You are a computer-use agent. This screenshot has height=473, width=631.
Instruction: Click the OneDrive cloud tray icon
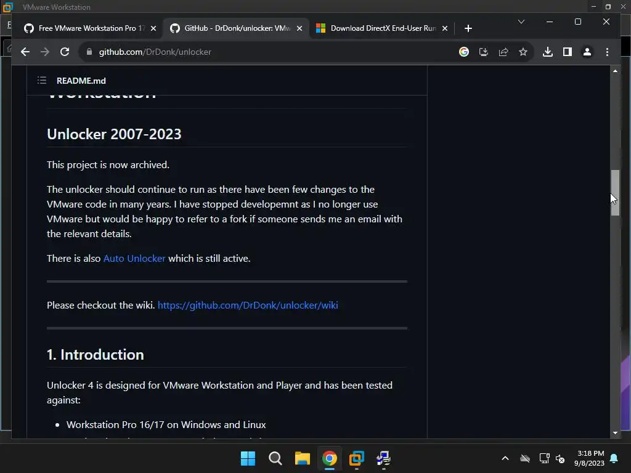pyautogui.click(x=525, y=458)
